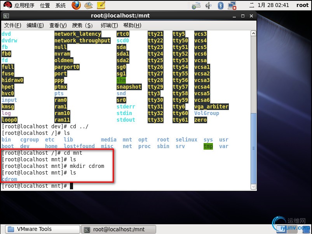
Task: Click the green highlighted 'shm' entry
Action: [x=121, y=80]
